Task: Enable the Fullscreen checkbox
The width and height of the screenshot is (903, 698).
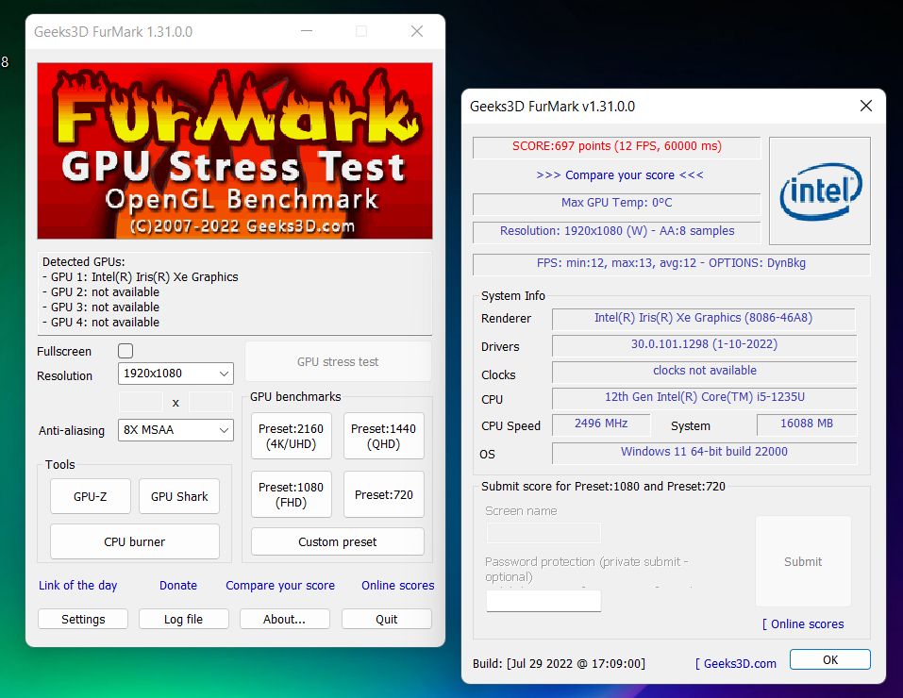Action: (125, 351)
